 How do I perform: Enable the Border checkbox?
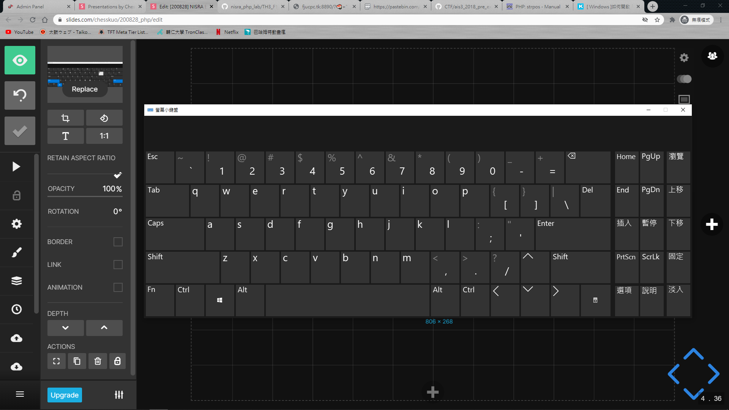point(118,242)
